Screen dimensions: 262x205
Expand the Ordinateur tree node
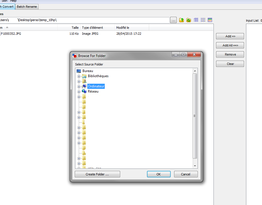79,87
